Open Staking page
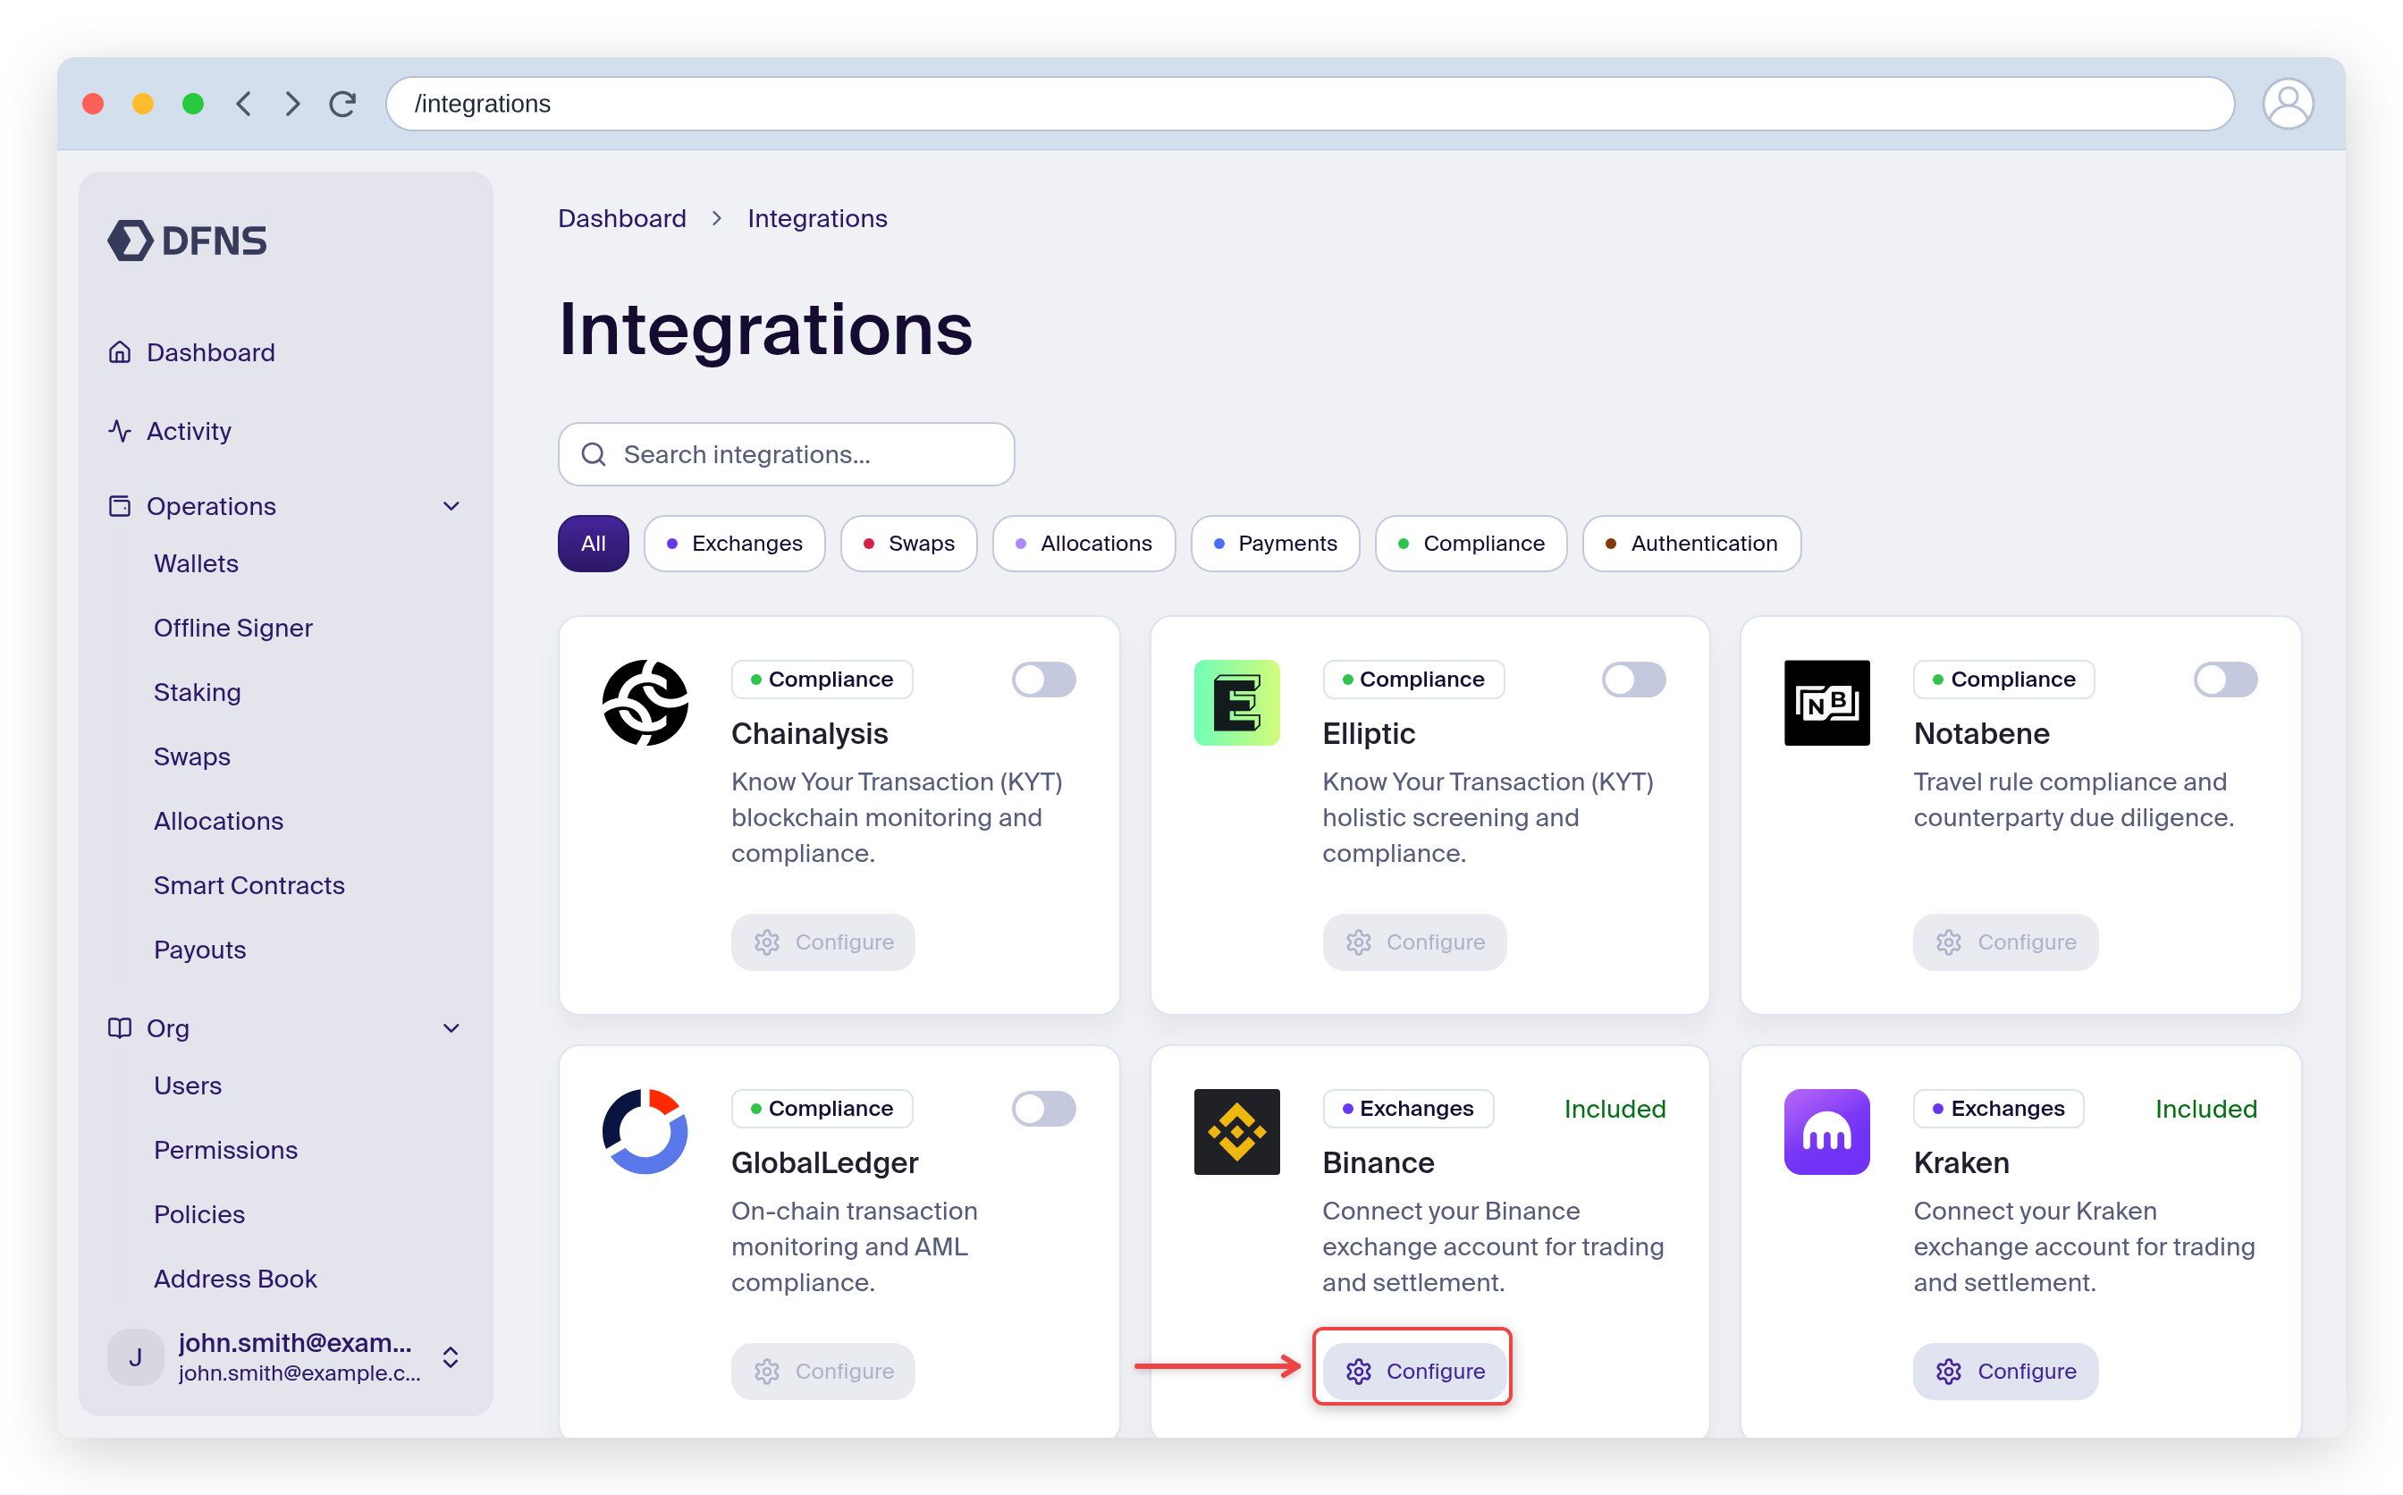Image resolution: width=2403 pixels, height=1495 pixels. (x=198, y=692)
